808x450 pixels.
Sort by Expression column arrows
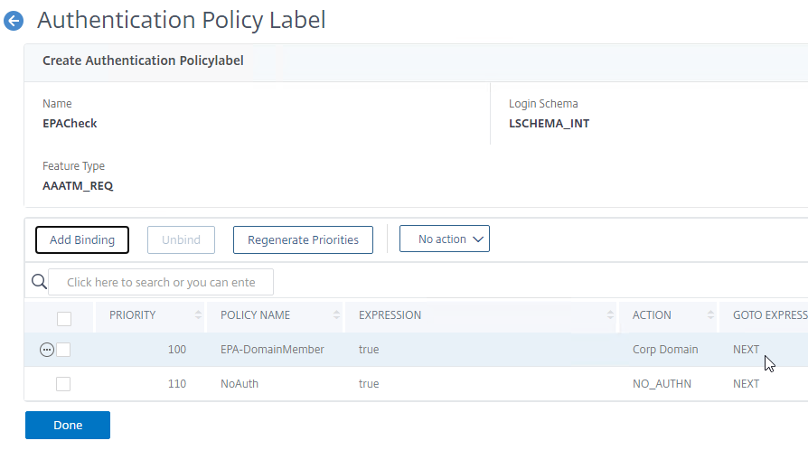(x=610, y=315)
